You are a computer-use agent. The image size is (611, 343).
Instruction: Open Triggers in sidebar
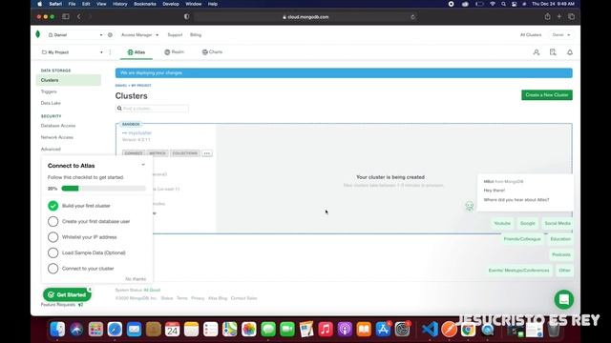[x=49, y=91]
